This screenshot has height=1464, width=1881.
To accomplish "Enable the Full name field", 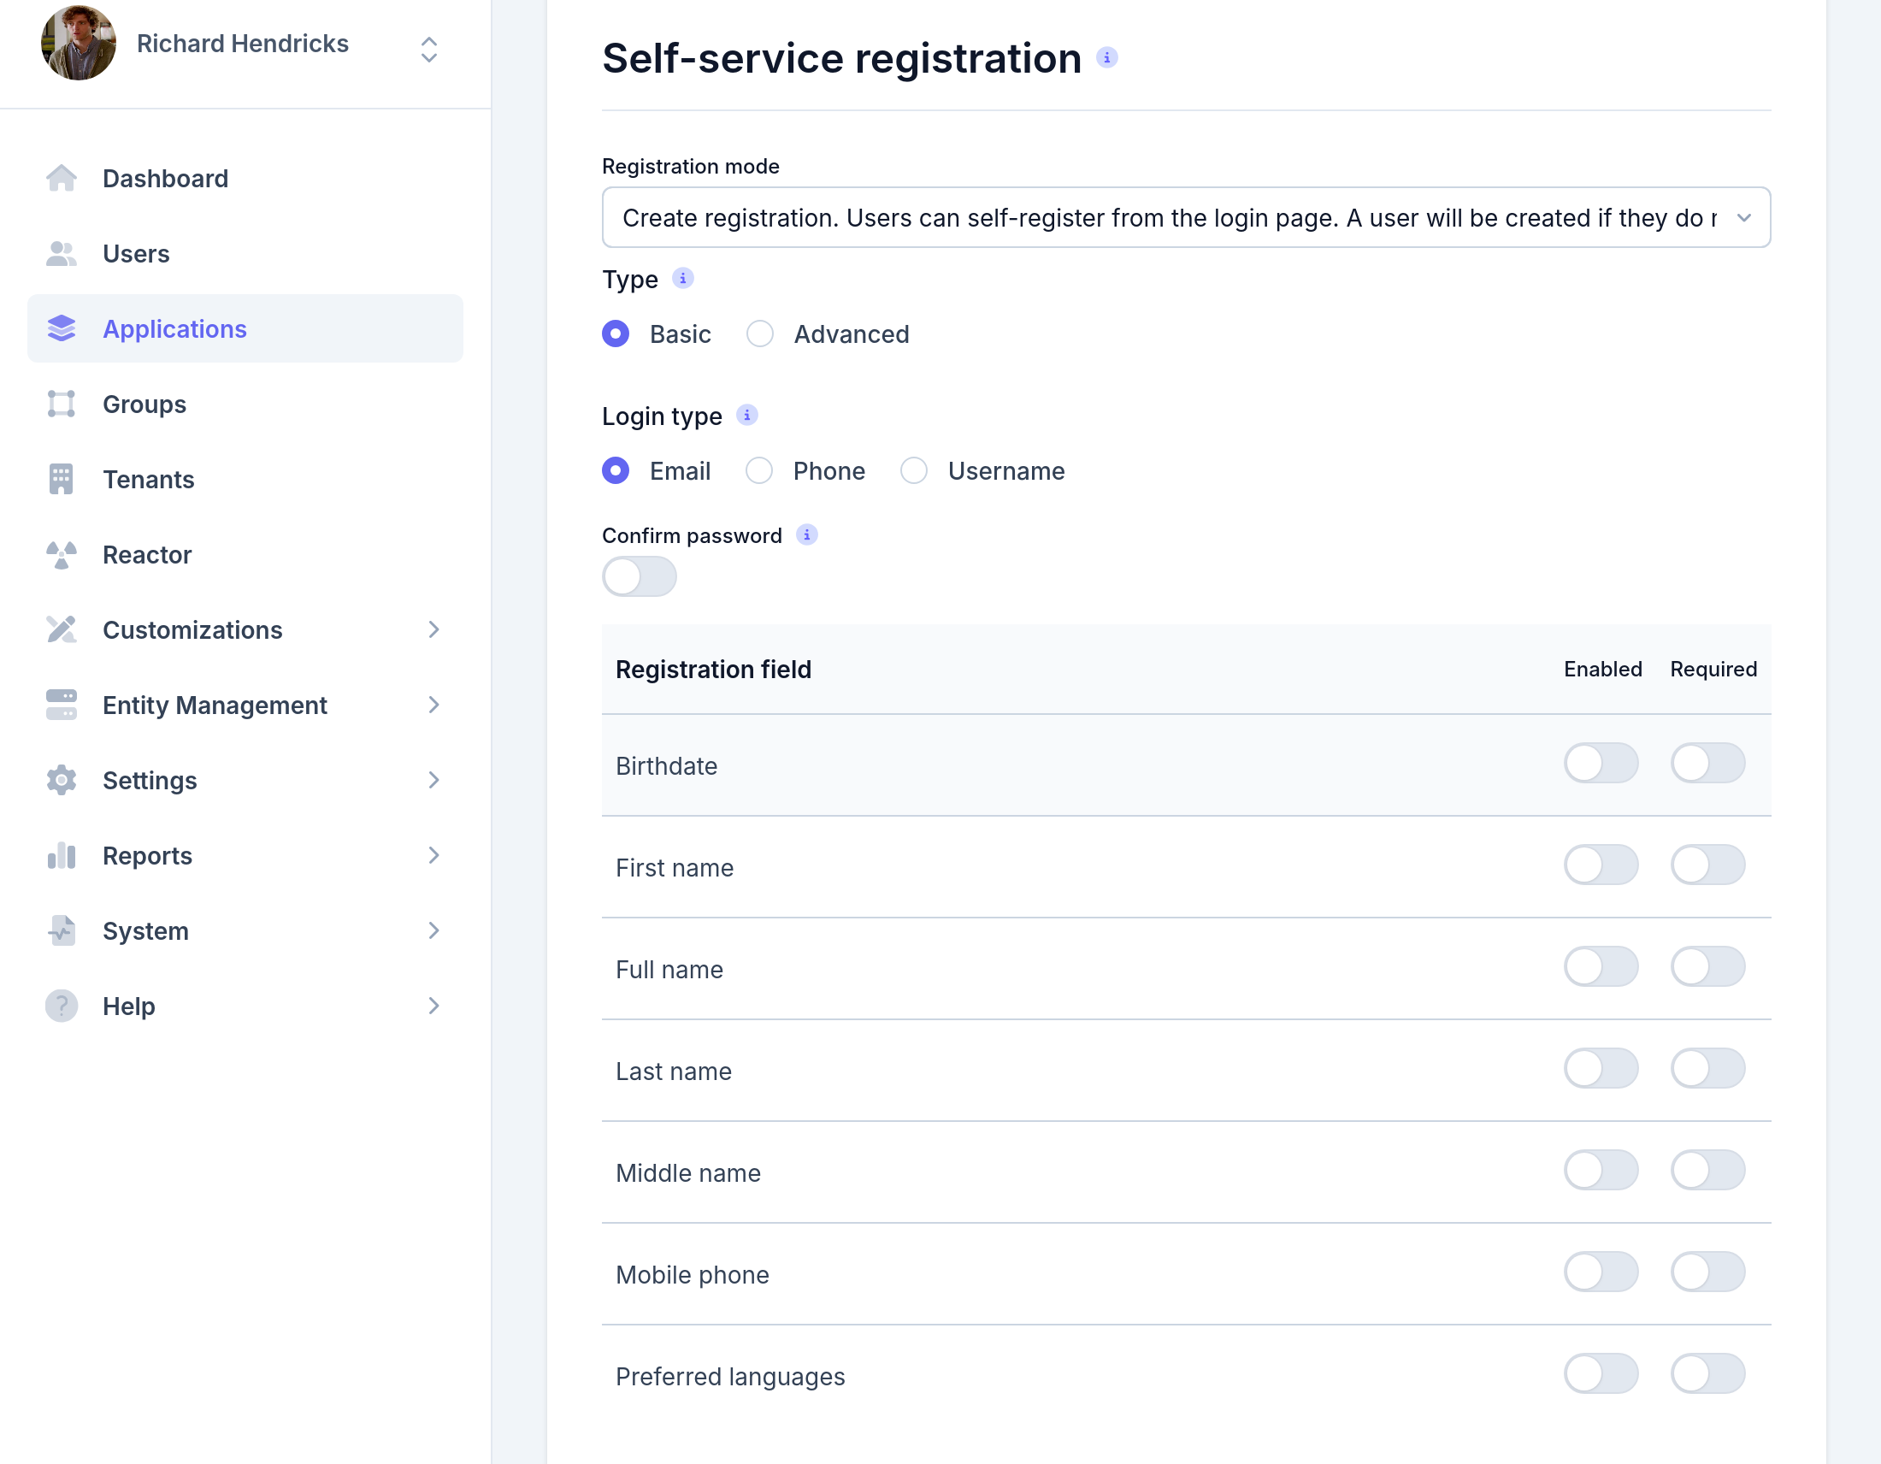I will (x=1601, y=966).
